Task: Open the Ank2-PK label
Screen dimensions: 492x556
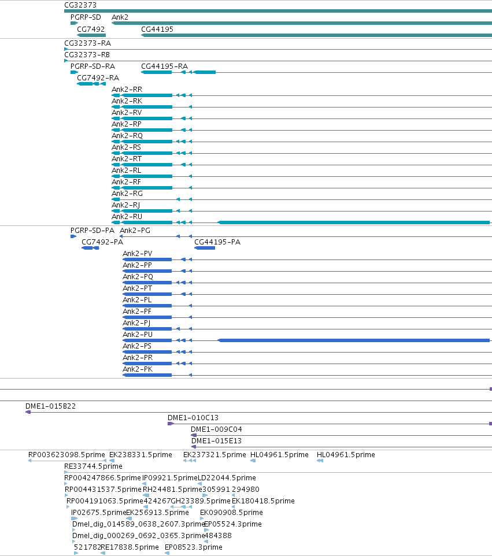Action: pyautogui.click(x=137, y=369)
